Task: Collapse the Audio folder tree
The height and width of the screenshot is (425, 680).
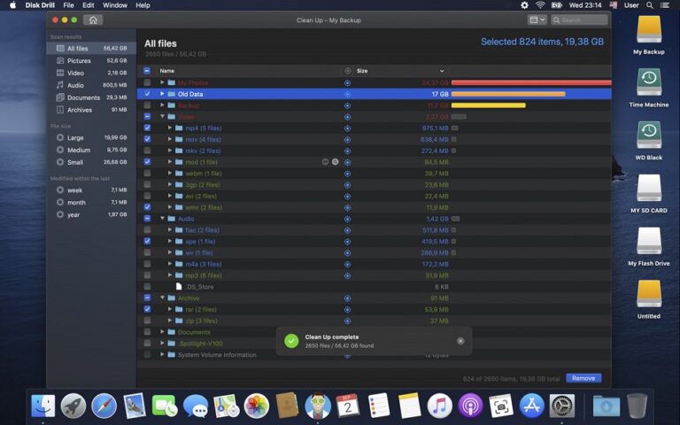Action: [162, 219]
